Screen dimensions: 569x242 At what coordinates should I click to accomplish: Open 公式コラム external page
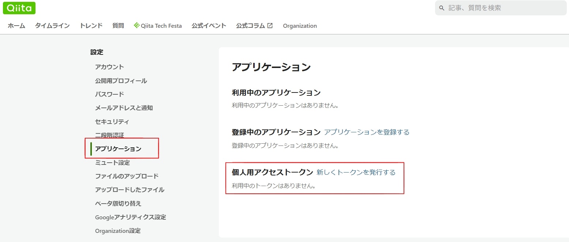(x=254, y=26)
